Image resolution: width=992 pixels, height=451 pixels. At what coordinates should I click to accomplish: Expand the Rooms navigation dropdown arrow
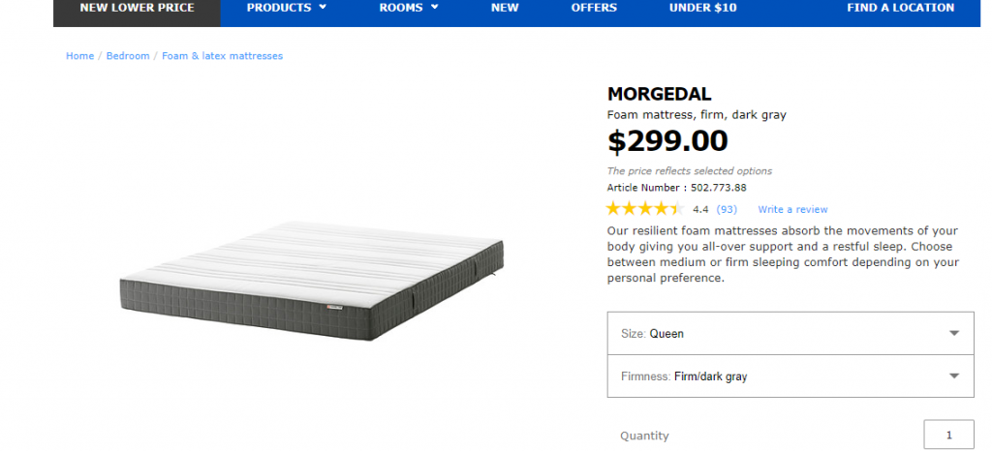coord(435,8)
